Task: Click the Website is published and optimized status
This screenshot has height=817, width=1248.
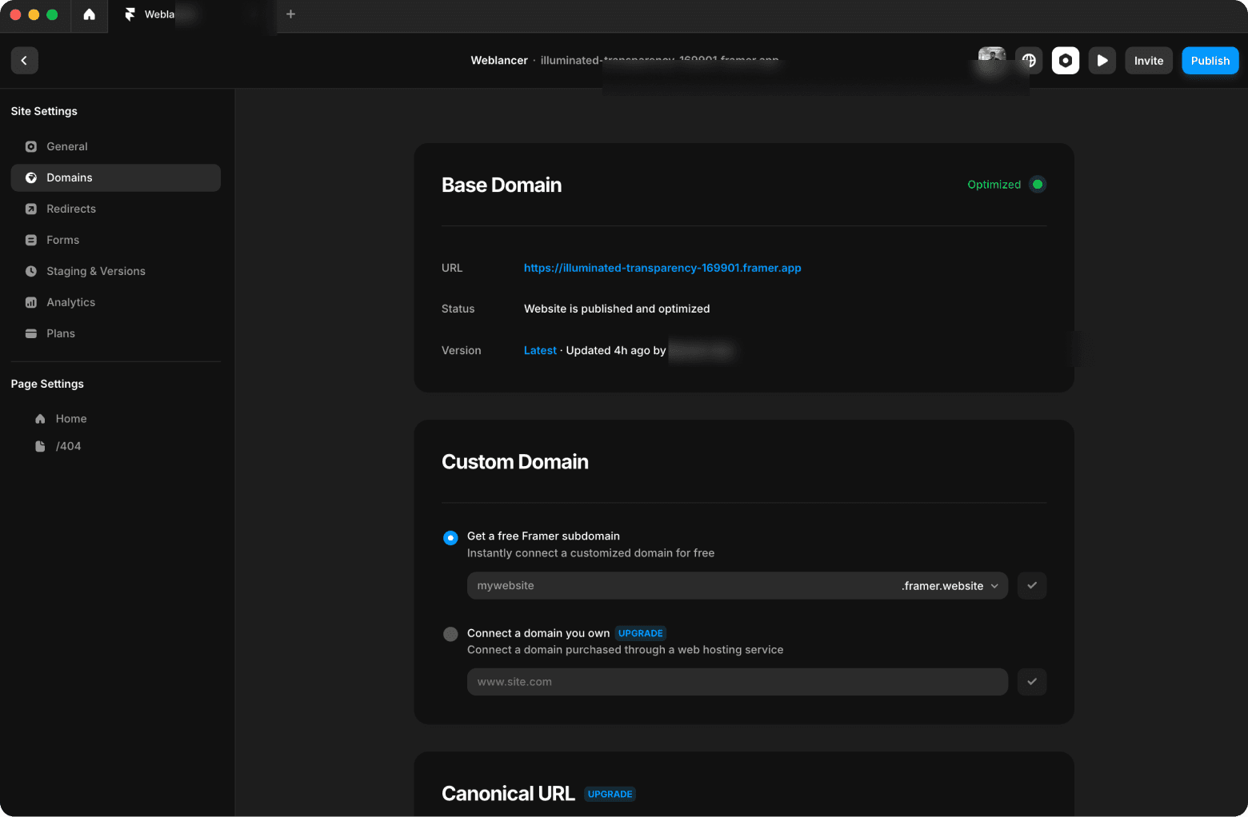Action: 617,309
